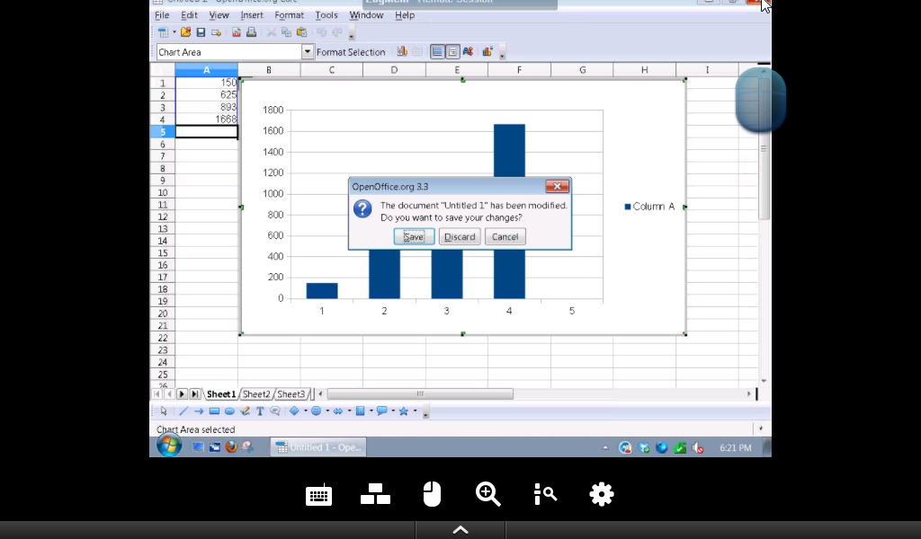Screen dimensions: 921x539
Task: Expand the Stars shapes dropdown arrow
Action: (415, 411)
